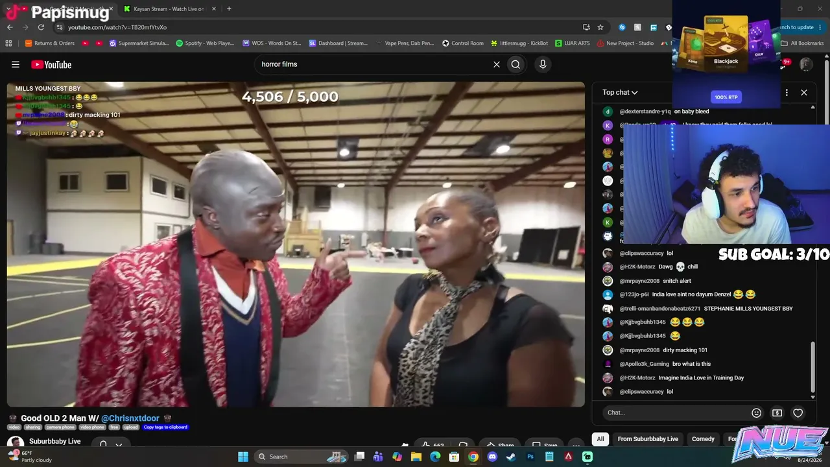Open the 'Dashboard | Stream...' bookmark
Viewport: 830px width, 467px height.
pos(338,43)
